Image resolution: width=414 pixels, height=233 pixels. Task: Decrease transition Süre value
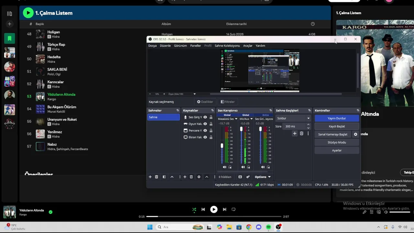tap(308, 128)
